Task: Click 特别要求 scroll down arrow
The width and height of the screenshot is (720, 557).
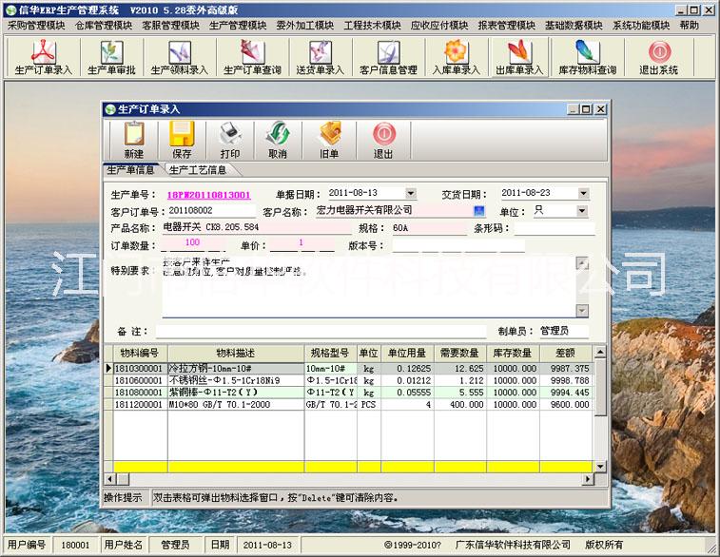Action: tap(582, 311)
